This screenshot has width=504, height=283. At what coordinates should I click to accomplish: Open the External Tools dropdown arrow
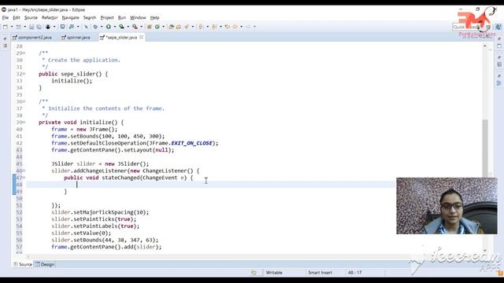[x=141, y=27]
